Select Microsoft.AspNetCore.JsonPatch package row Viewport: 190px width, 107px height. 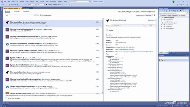coord(53,30)
